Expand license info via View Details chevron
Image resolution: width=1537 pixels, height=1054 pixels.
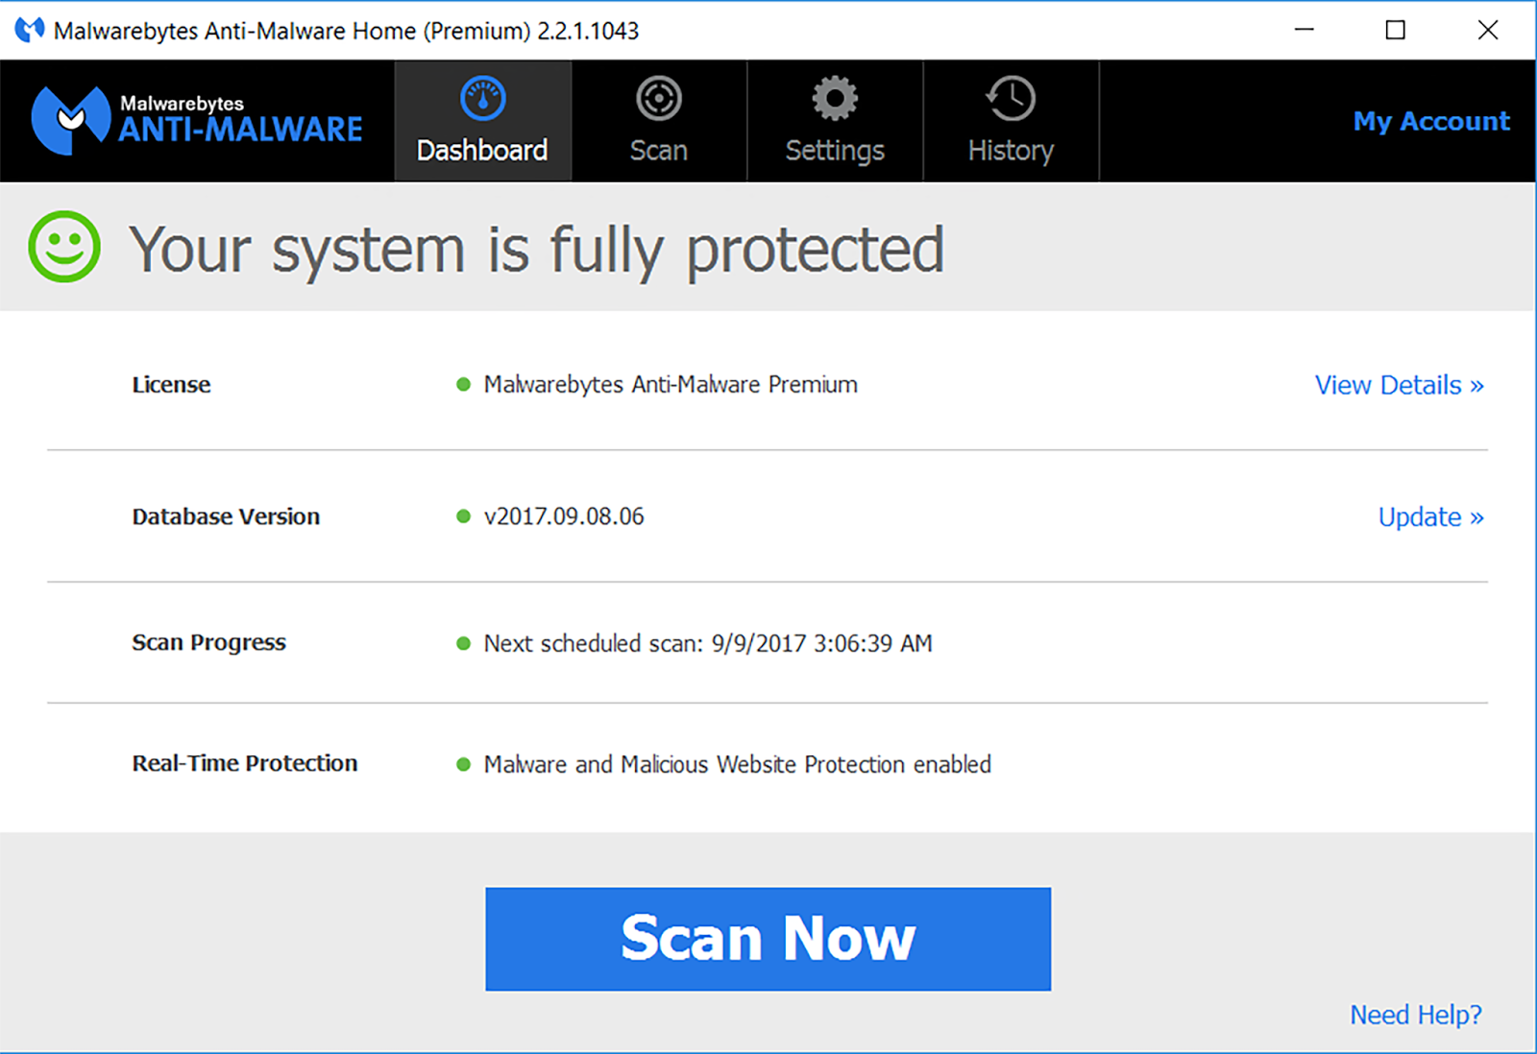click(1476, 385)
